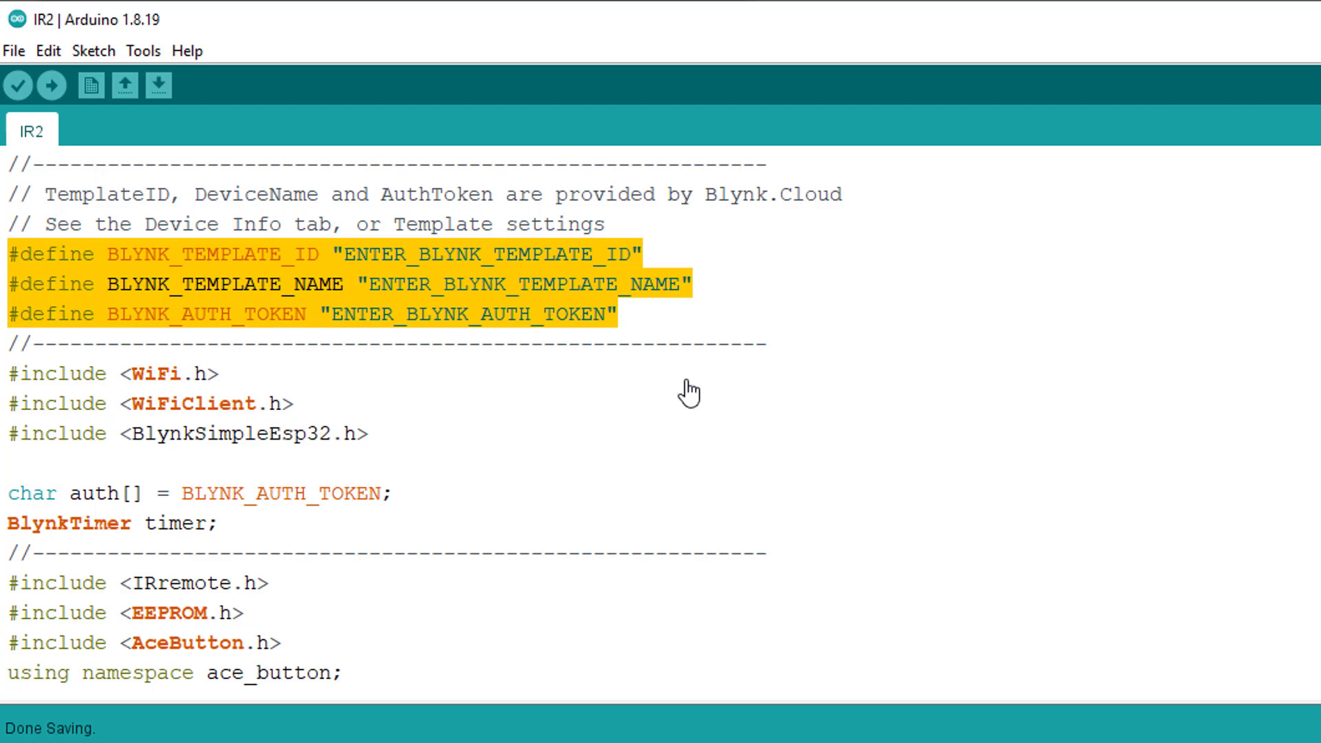Viewport: 1321px width, 743px height.
Task: Click the BLYNK_TEMPLATE_NAME macro name
Action: 225,284
